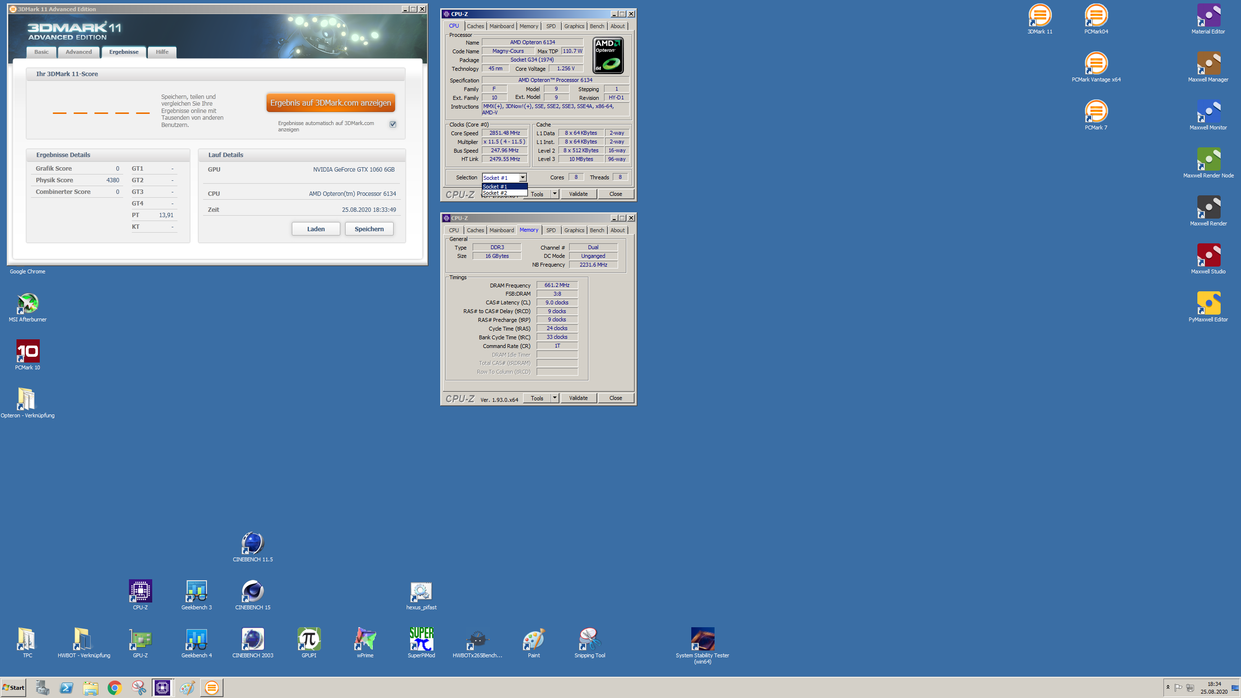Choose Socket #2 from the open list
The width and height of the screenshot is (1241, 698).
coord(504,193)
